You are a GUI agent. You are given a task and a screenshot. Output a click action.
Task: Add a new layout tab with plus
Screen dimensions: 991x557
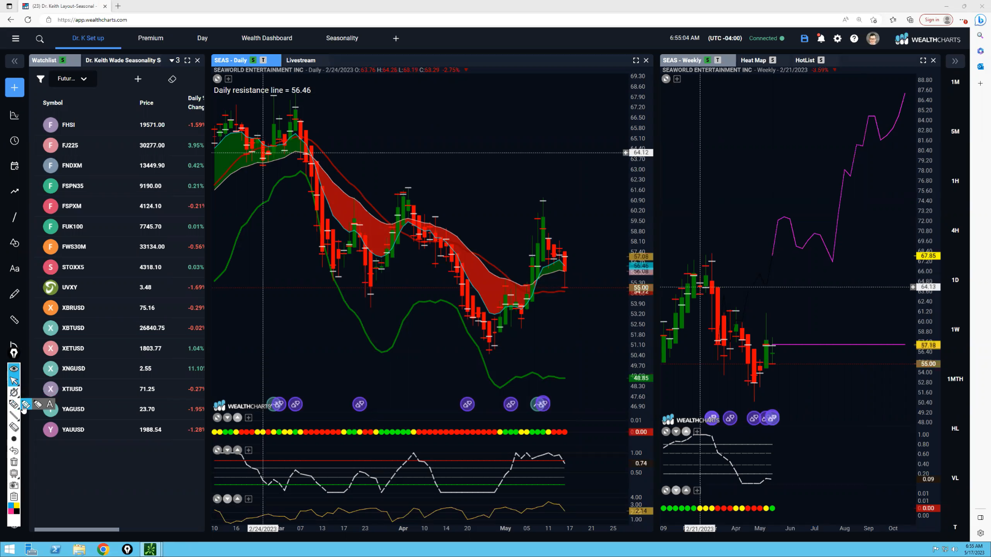(396, 39)
